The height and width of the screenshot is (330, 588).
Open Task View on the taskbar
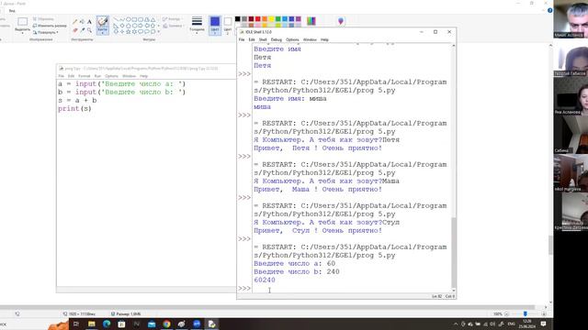[76, 324]
